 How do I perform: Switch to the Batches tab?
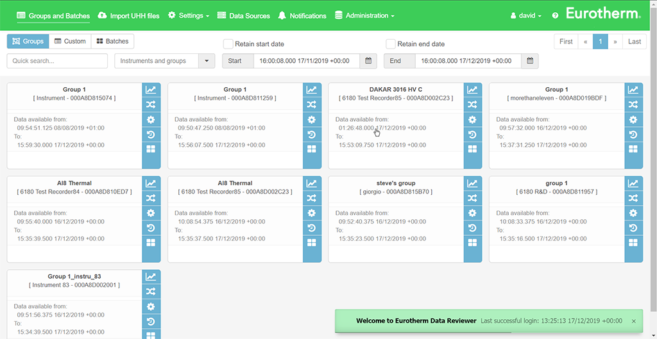[x=112, y=41]
